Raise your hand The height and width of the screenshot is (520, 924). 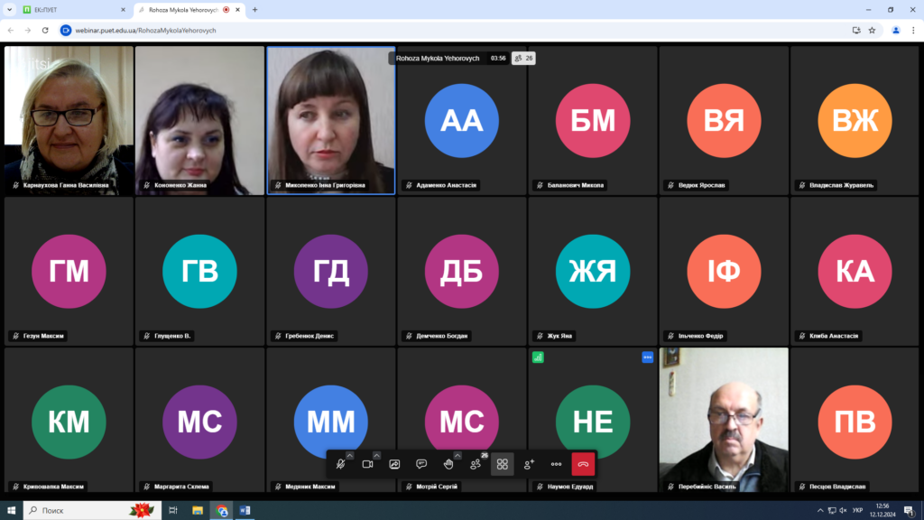coord(448,464)
